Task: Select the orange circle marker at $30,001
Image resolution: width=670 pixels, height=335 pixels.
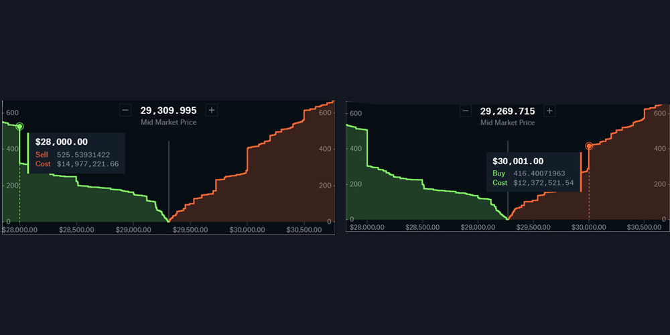Action: point(589,146)
